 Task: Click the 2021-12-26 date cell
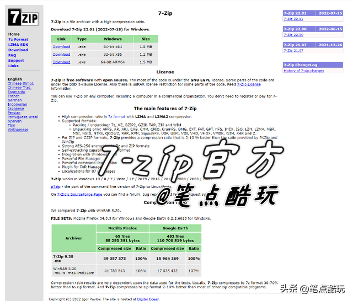pyautogui.click(x=329, y=45)
